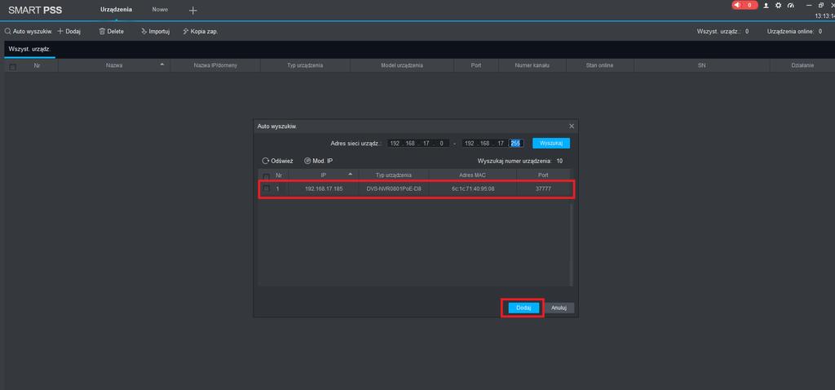The image size is (835, 390).
Task: Click port value 37777
Action: [x=543, y=188]
